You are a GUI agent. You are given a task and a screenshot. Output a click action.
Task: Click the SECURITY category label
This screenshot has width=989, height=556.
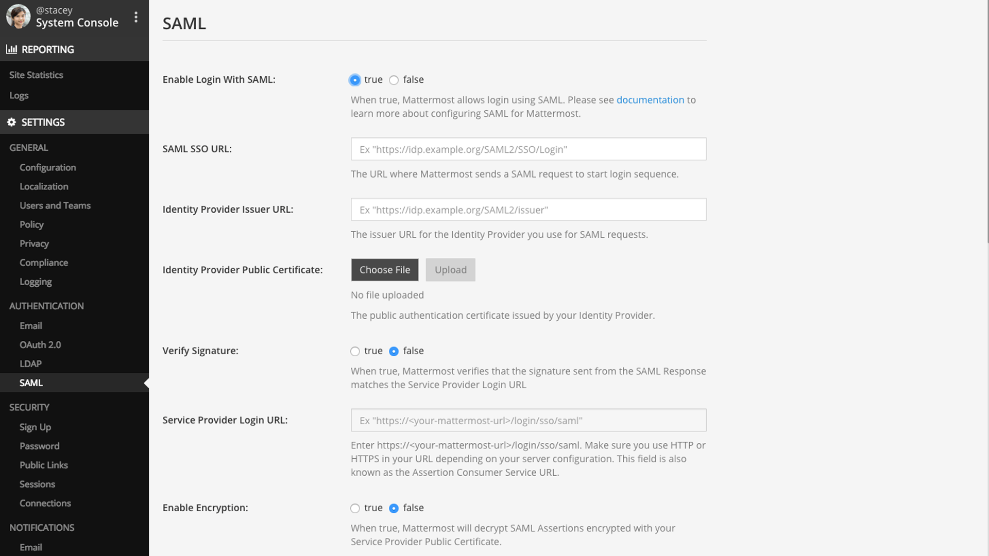(x=29, y=408)
